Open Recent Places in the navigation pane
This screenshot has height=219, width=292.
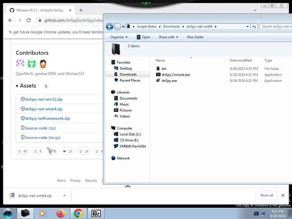tap(130, 80)
